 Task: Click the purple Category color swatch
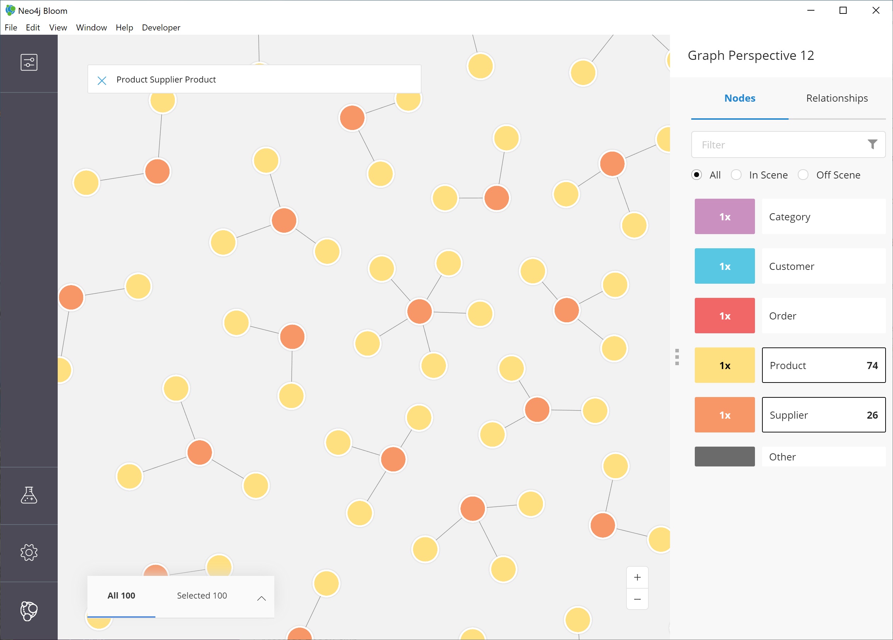point(724,216)
